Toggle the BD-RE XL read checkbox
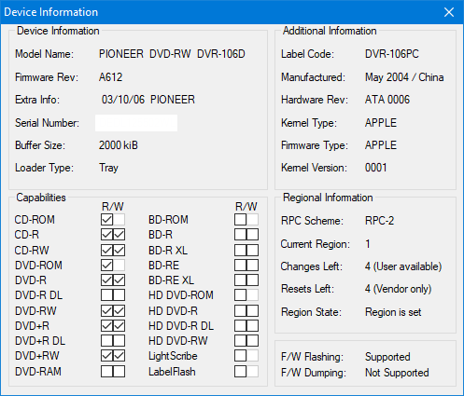 click(x=240, y=280)
